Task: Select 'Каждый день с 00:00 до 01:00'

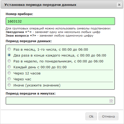Action: pos(9,67)
